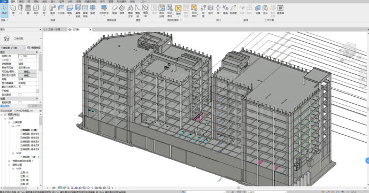This screenshot has width=369, height=193.
Task: Choose the Column (柱) tool
Action: [44, 10]
